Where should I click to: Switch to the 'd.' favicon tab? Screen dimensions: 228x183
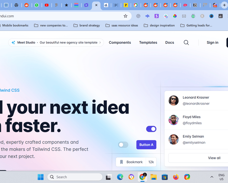pyautogui.click(x=106, y=5)
